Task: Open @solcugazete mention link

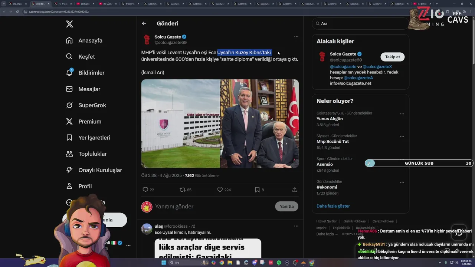Action: (x=343, y=67)
